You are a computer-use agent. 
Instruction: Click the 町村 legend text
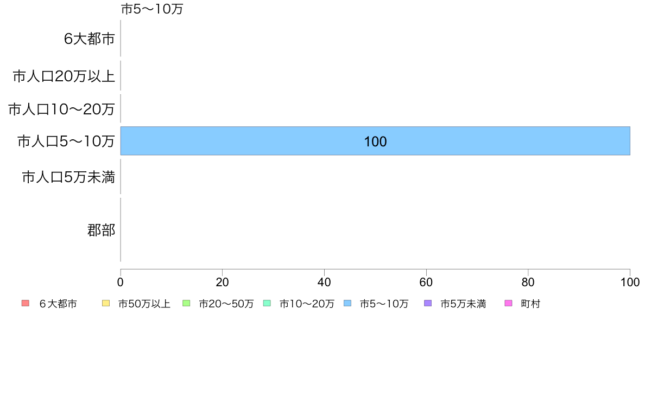pyautogui.click(x=530, y=304)
